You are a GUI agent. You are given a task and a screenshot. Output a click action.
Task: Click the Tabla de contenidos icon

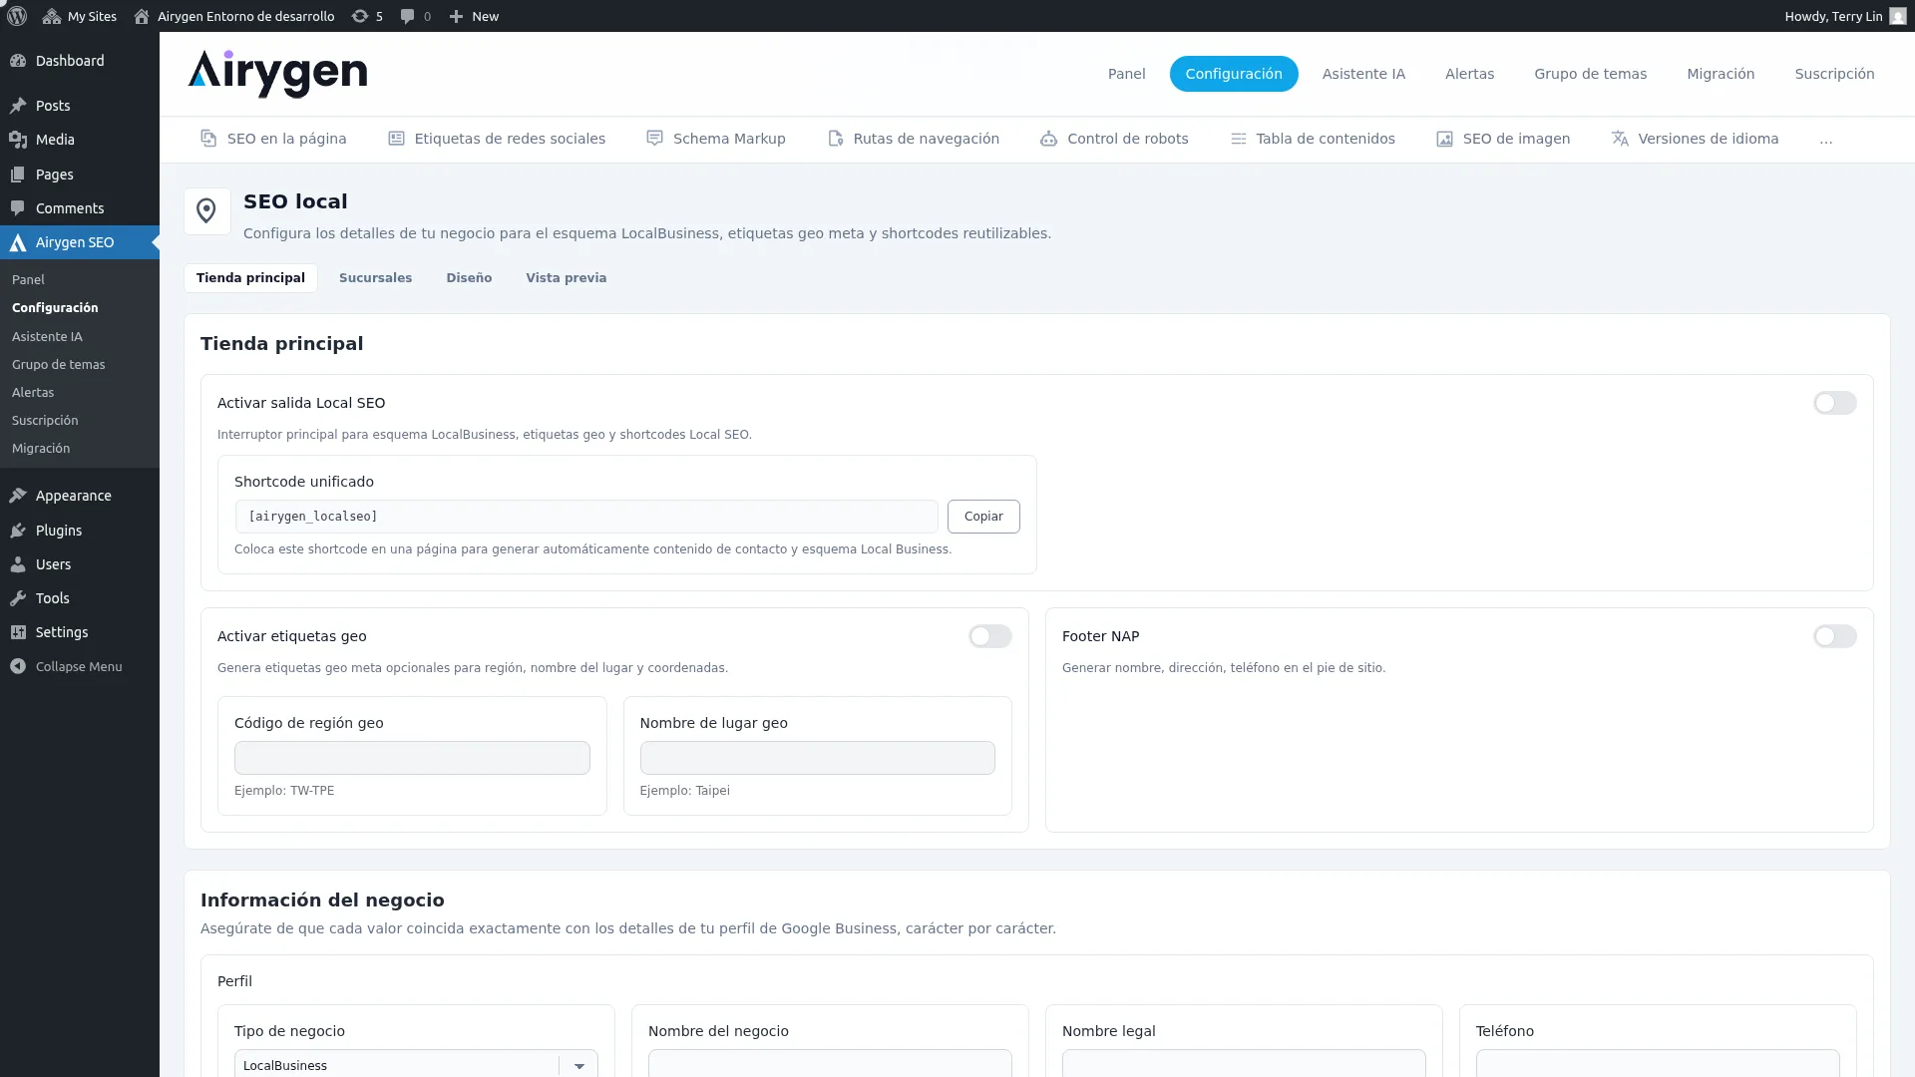[1238, 139]
